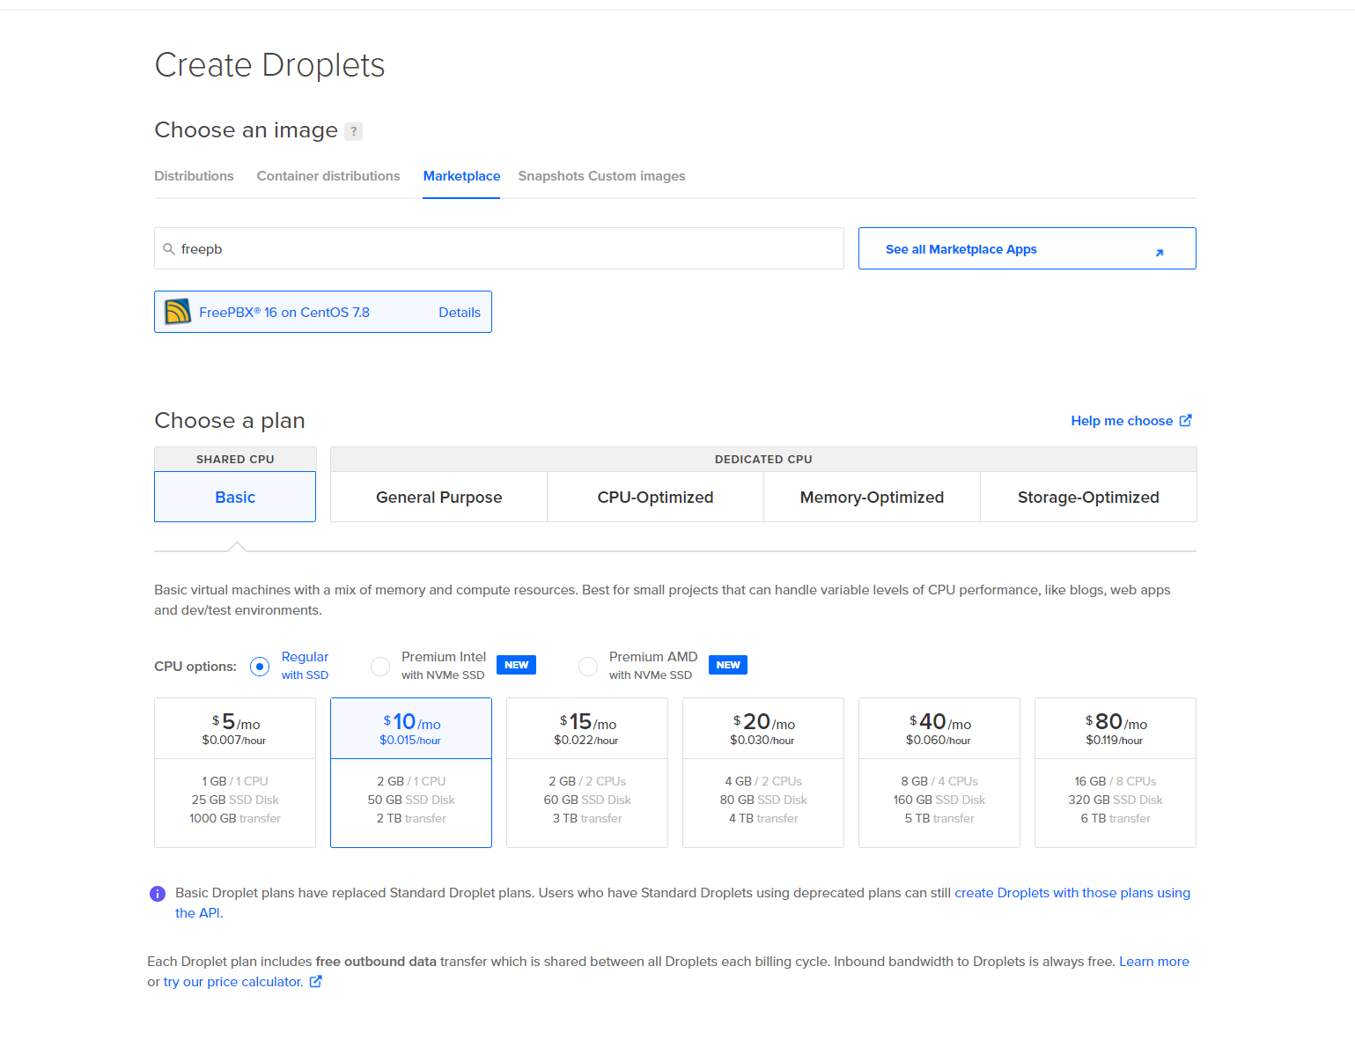Screen dimensions: 1355x1040
Task: Select the General Purpose plan type
Action: (x=438, y=497)
